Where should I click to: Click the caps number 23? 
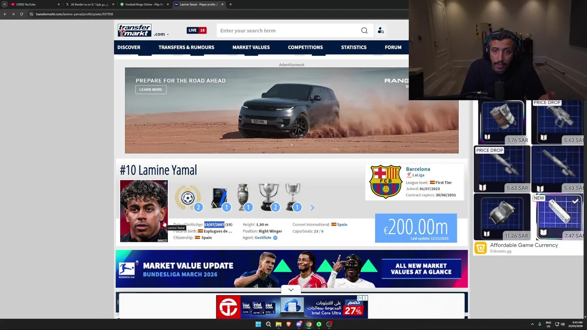(316, 231)
